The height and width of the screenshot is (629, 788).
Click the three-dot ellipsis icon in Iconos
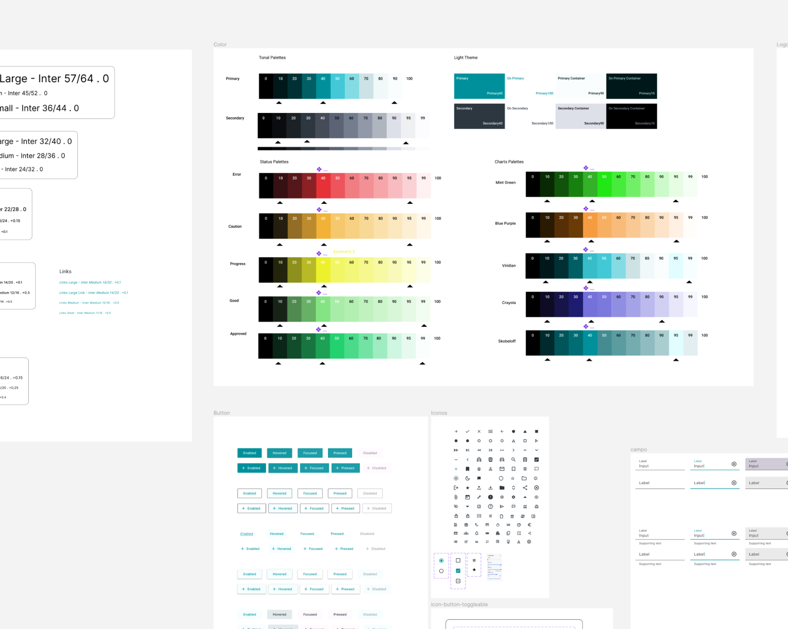coord(502,450)
